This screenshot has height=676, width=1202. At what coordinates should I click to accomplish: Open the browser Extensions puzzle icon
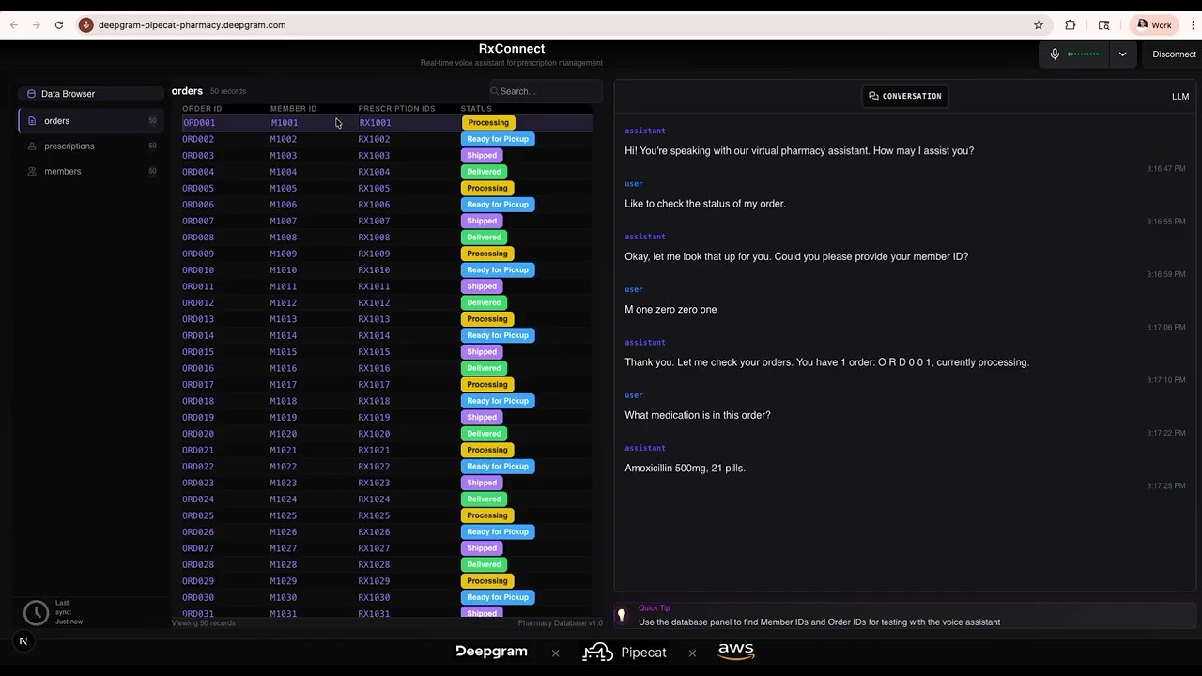1071,25
